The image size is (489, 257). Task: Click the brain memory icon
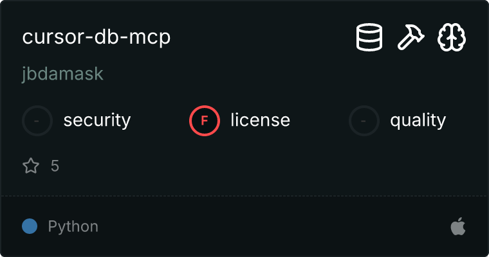click(452, 37)
